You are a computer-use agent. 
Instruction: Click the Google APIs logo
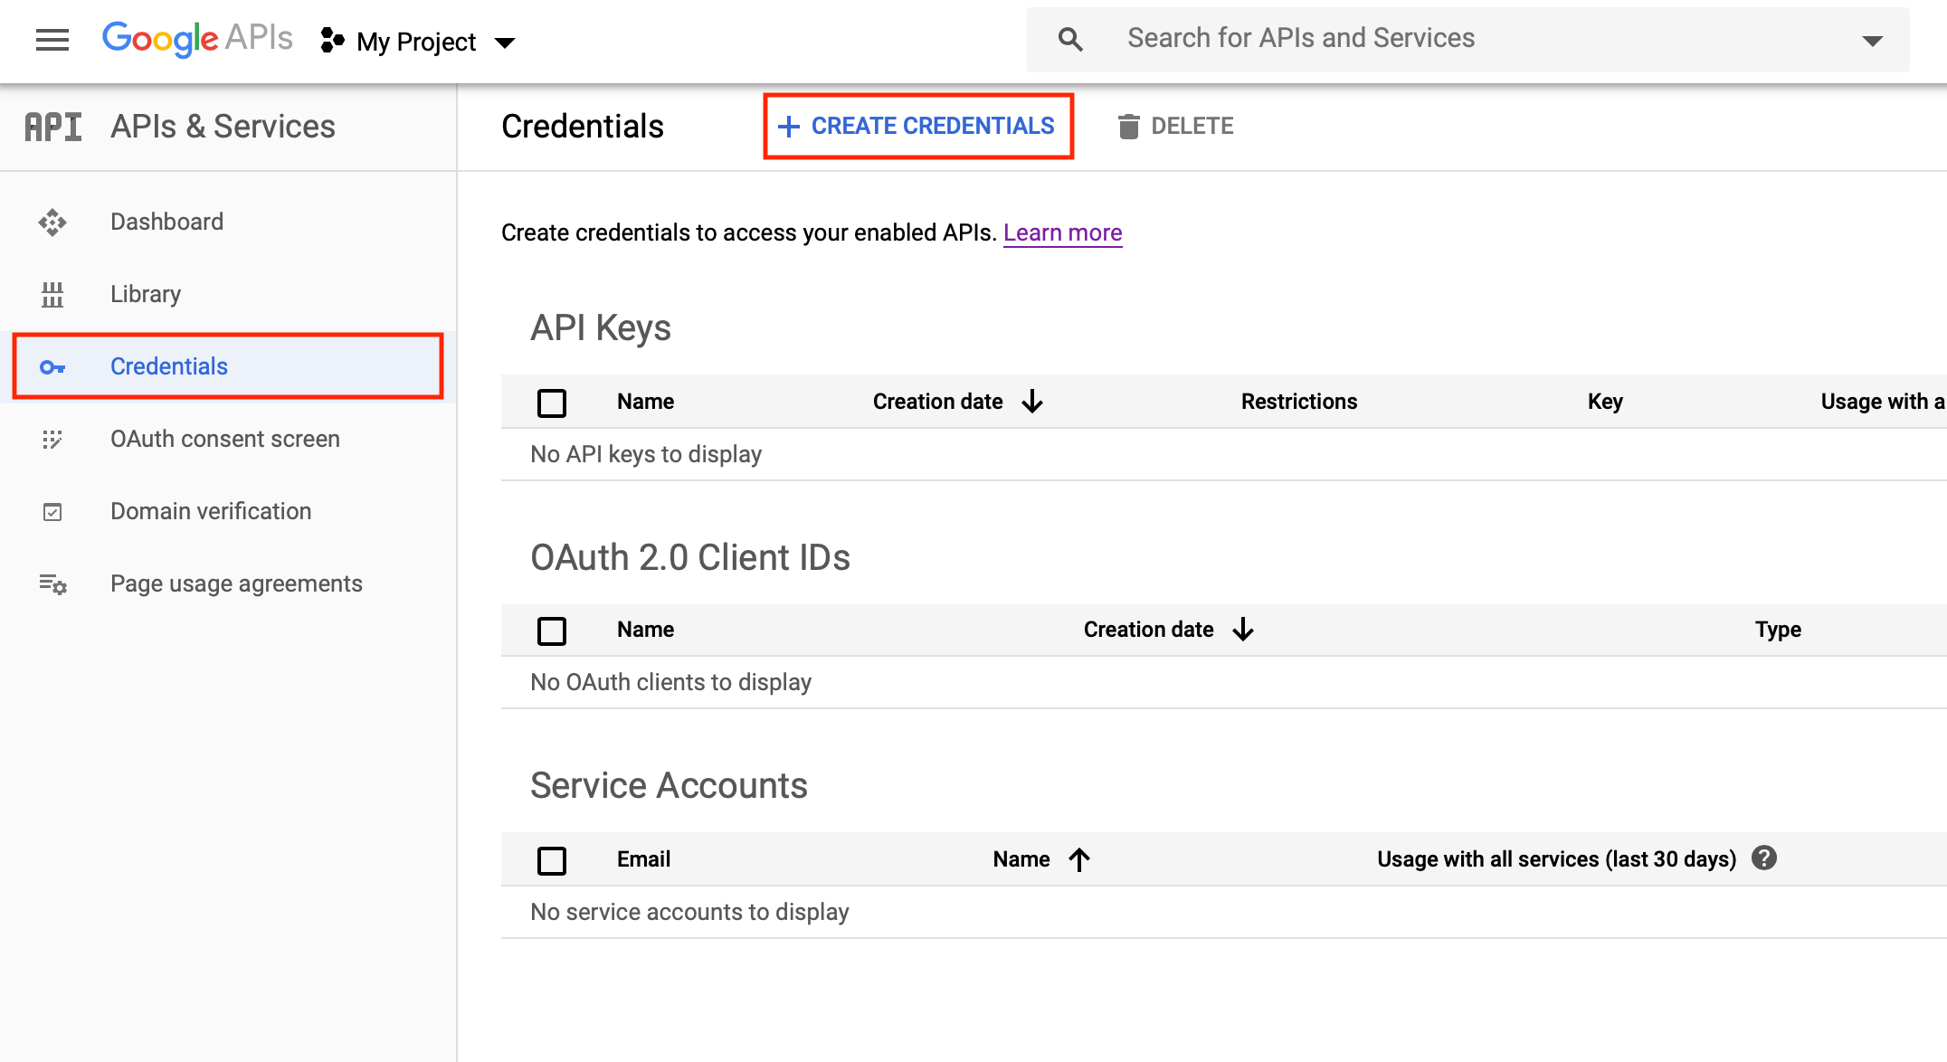click(197, 39)
